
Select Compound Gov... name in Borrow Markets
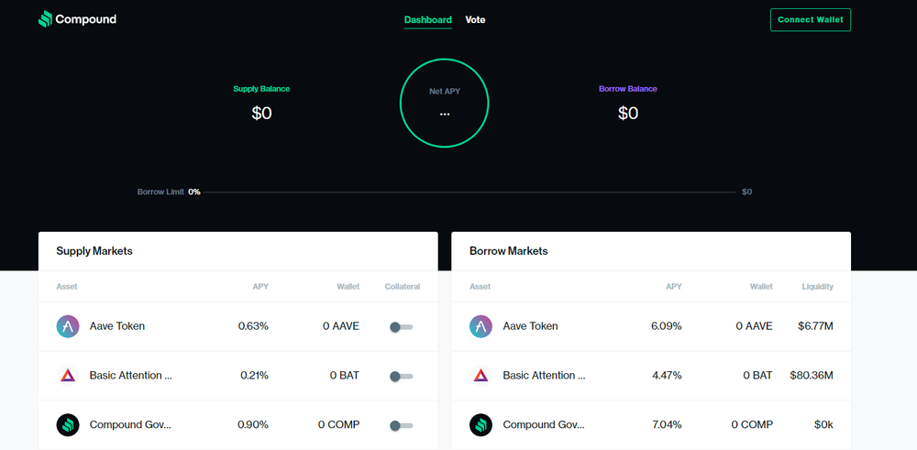[544, 425]
